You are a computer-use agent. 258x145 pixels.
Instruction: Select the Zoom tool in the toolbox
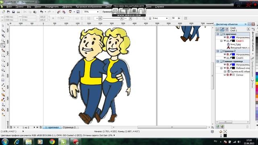(3, 40)
